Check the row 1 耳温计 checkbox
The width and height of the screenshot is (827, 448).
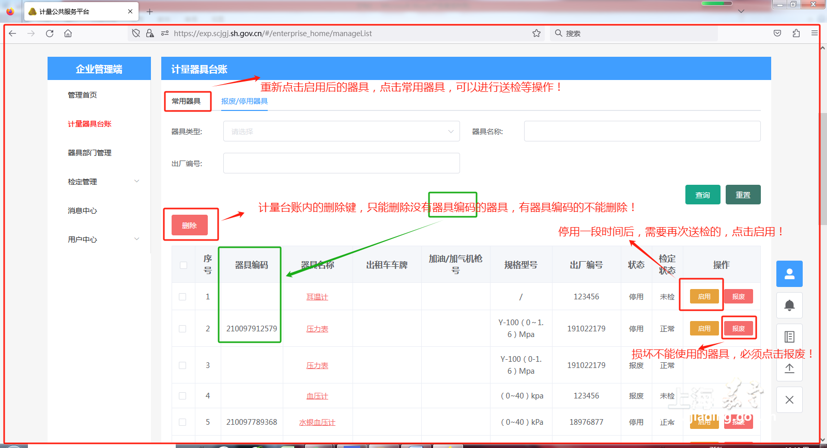(x=182, y=297)
